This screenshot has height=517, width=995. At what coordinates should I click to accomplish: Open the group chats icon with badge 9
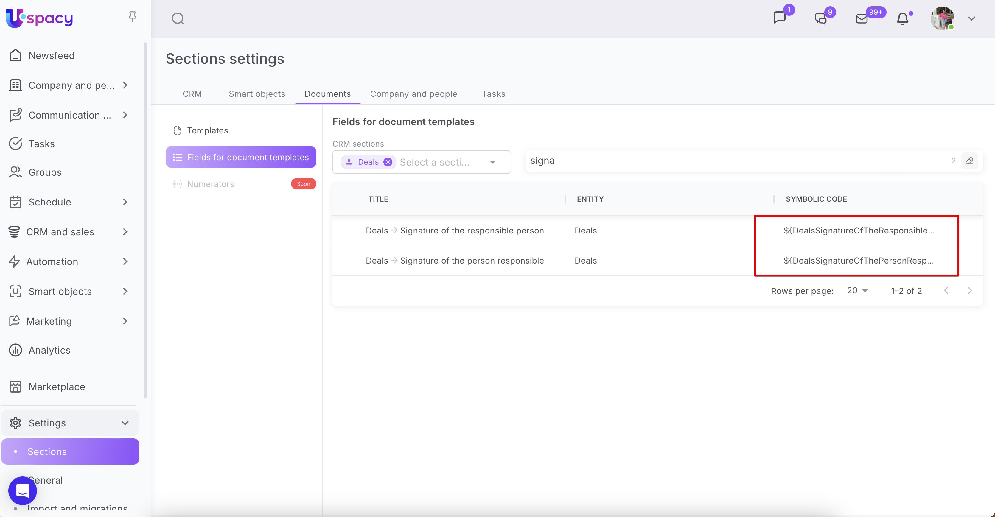820,18
